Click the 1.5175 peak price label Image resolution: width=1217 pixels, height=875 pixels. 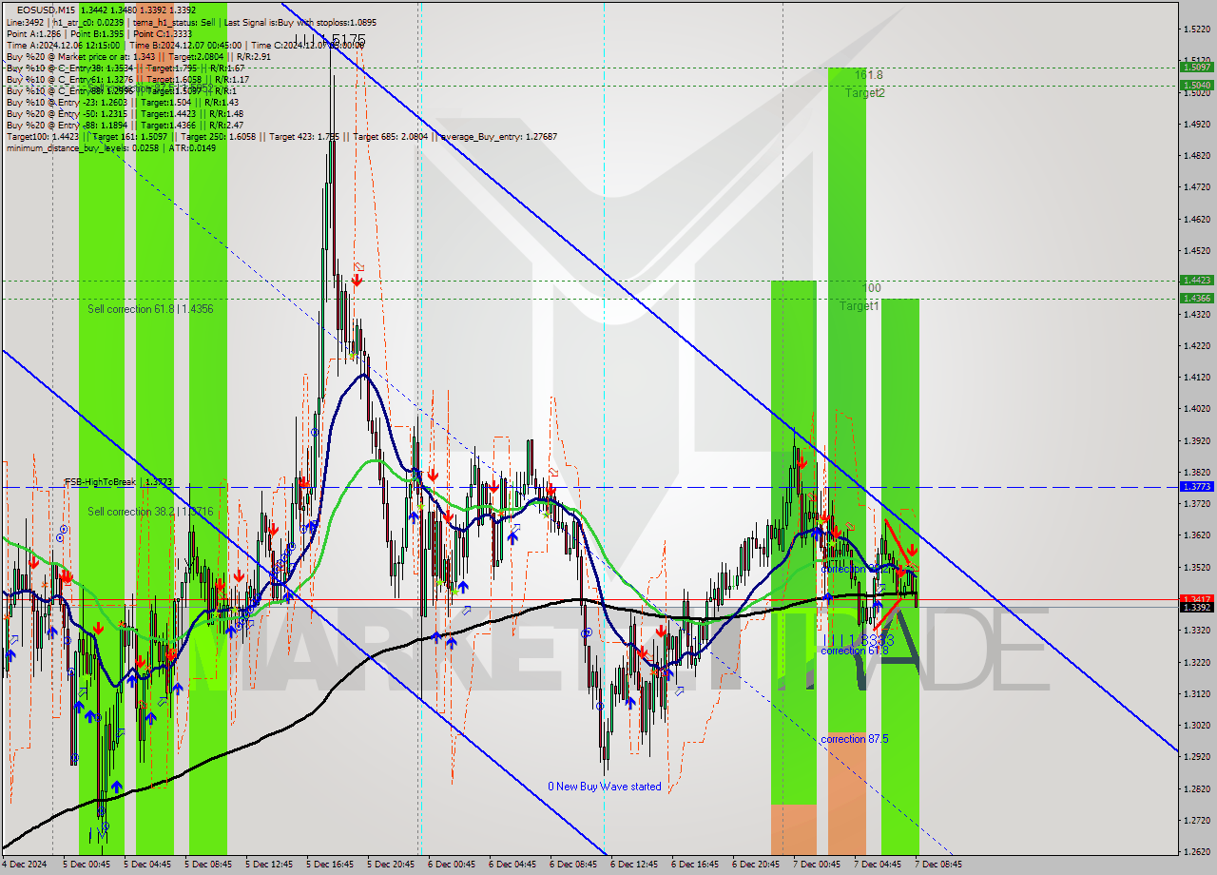[x=330, y=40]
